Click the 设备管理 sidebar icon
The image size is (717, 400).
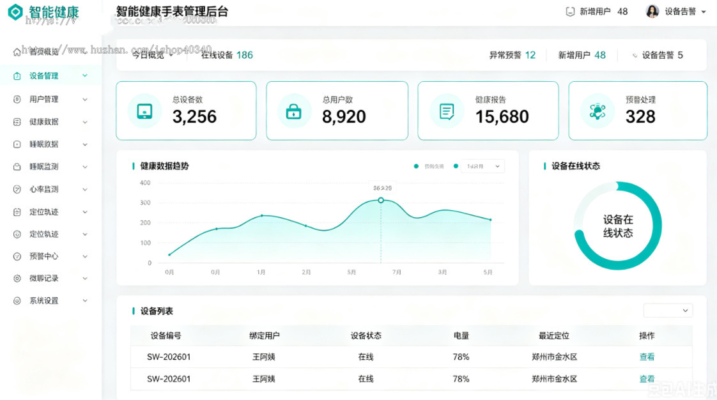(x=17, y=76)
